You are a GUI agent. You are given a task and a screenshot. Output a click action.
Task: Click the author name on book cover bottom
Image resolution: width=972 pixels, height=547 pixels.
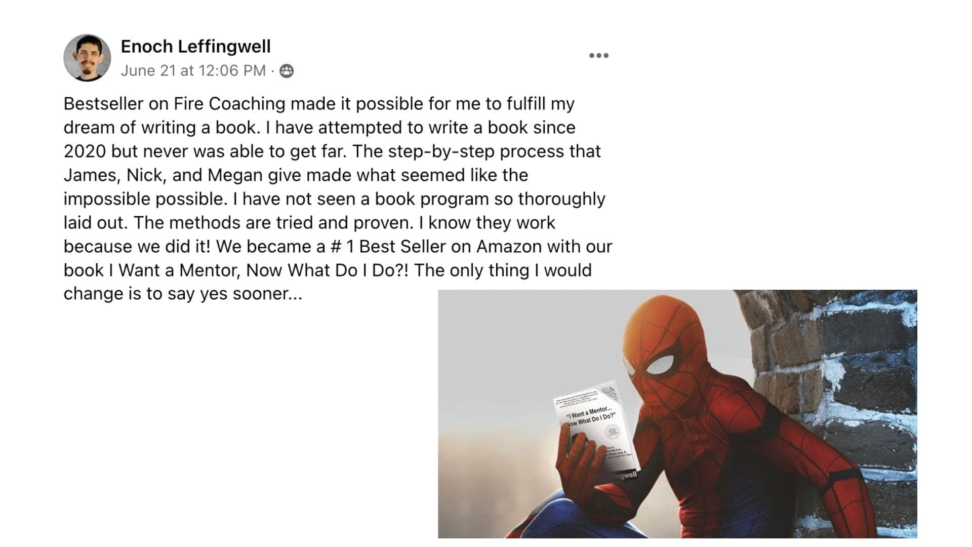[625, 476]
